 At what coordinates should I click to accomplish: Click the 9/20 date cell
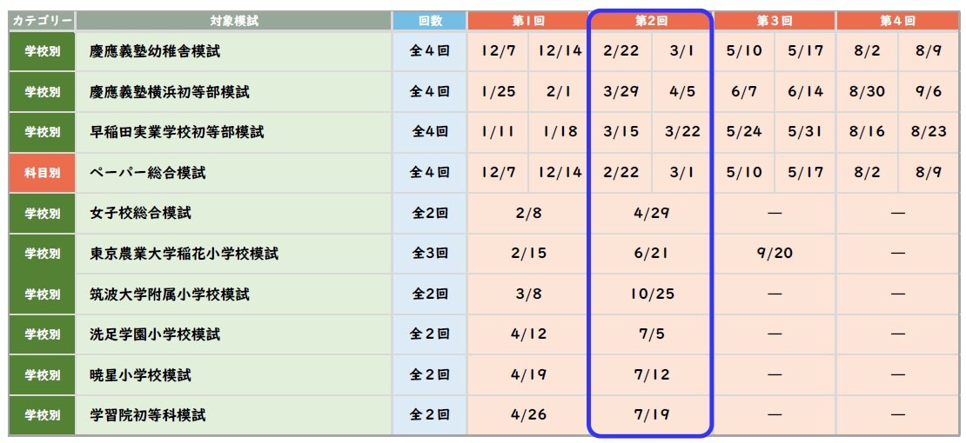[x=775, y=254]
